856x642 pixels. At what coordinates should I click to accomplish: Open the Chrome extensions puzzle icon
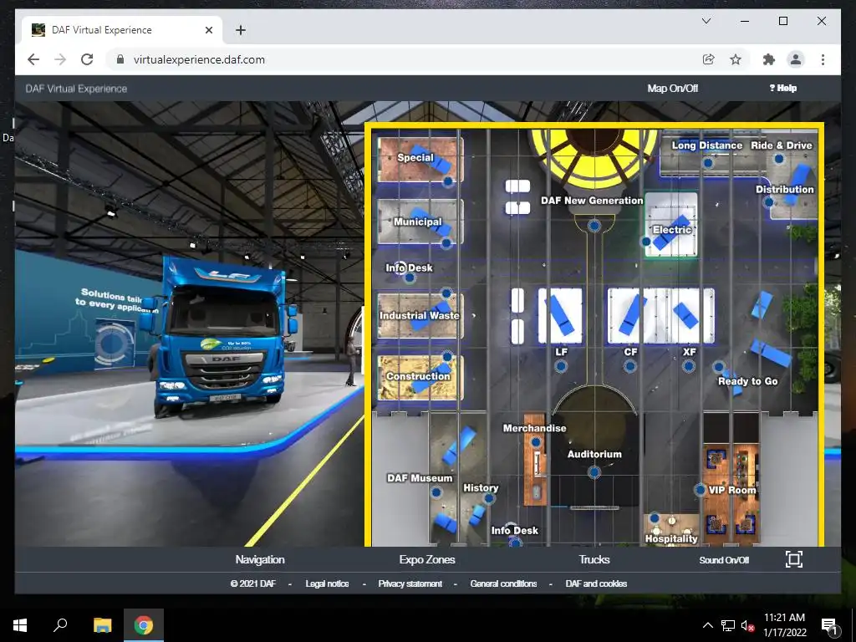(x=769, y=59)
